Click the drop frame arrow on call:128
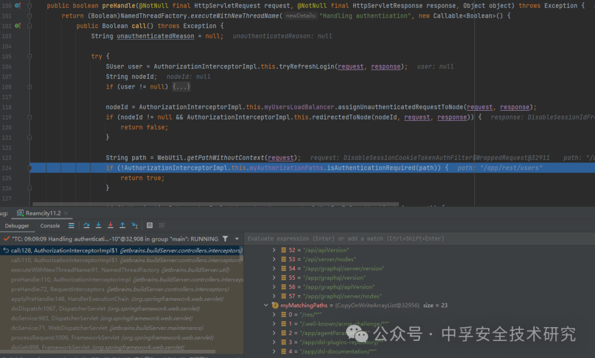The image size is (595, 358). [x=6, y=250]
